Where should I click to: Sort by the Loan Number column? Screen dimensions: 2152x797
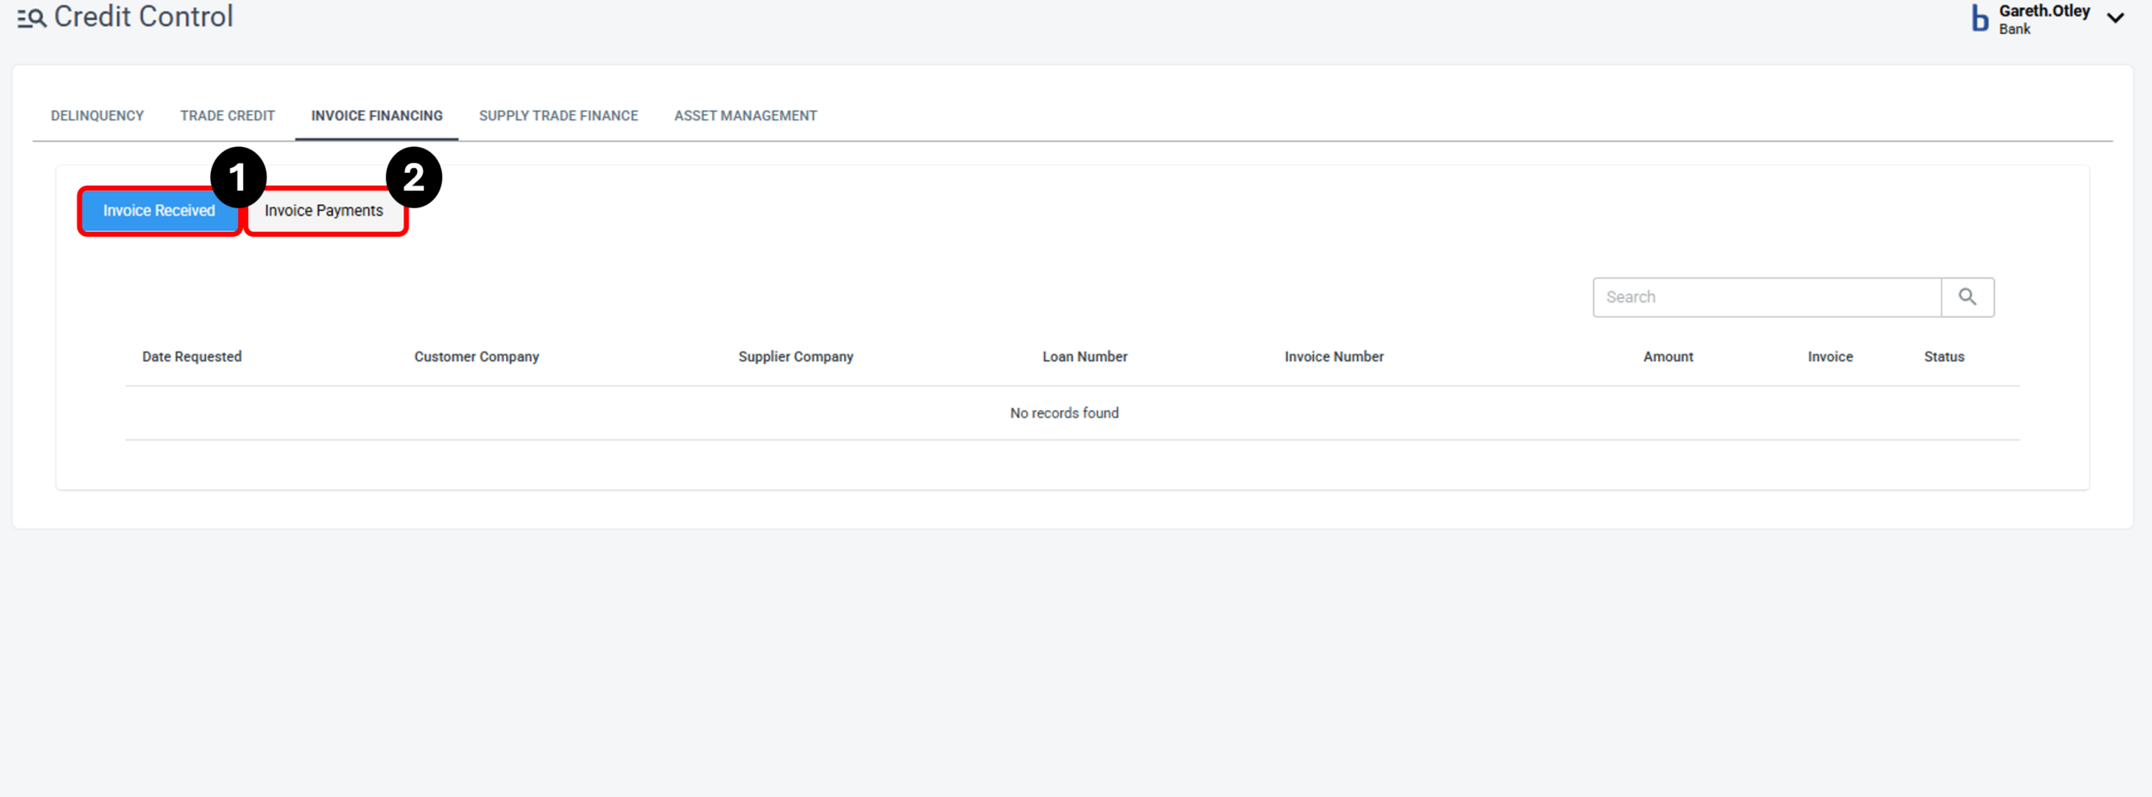click(1084, 356)
